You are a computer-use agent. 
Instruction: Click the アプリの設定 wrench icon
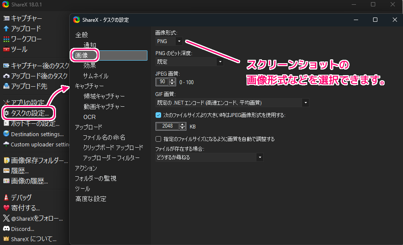pos(6,102)
